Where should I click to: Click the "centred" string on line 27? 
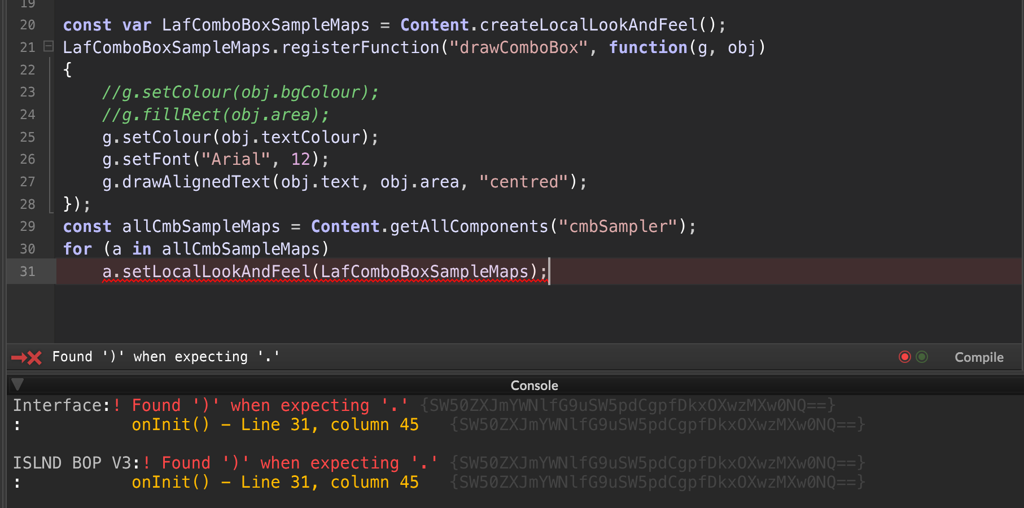point(524,182)
